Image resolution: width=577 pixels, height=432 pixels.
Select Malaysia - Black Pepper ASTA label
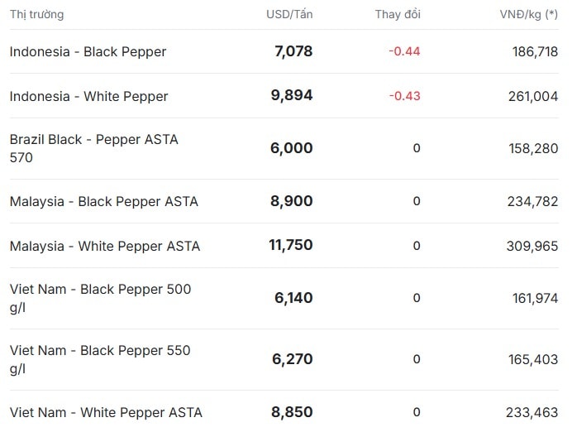point(104,201)
